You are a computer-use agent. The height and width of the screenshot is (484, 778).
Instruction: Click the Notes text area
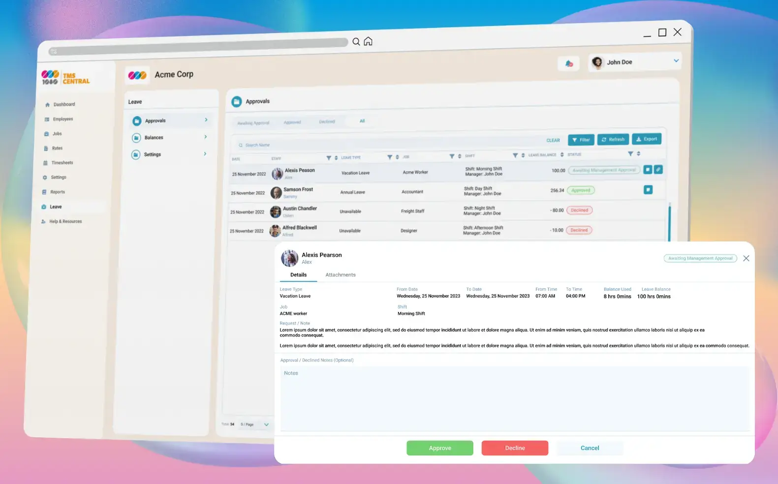(514, 398)
